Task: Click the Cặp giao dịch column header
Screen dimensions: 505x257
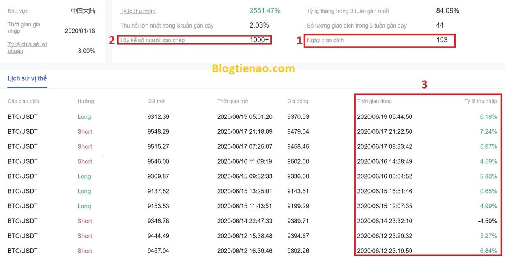Action: tap(23, 101)
